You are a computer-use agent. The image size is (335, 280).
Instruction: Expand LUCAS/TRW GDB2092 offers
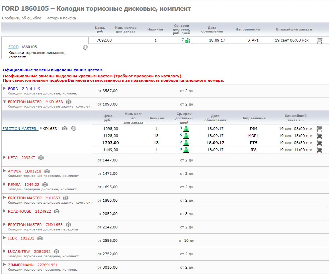[4, 251]
